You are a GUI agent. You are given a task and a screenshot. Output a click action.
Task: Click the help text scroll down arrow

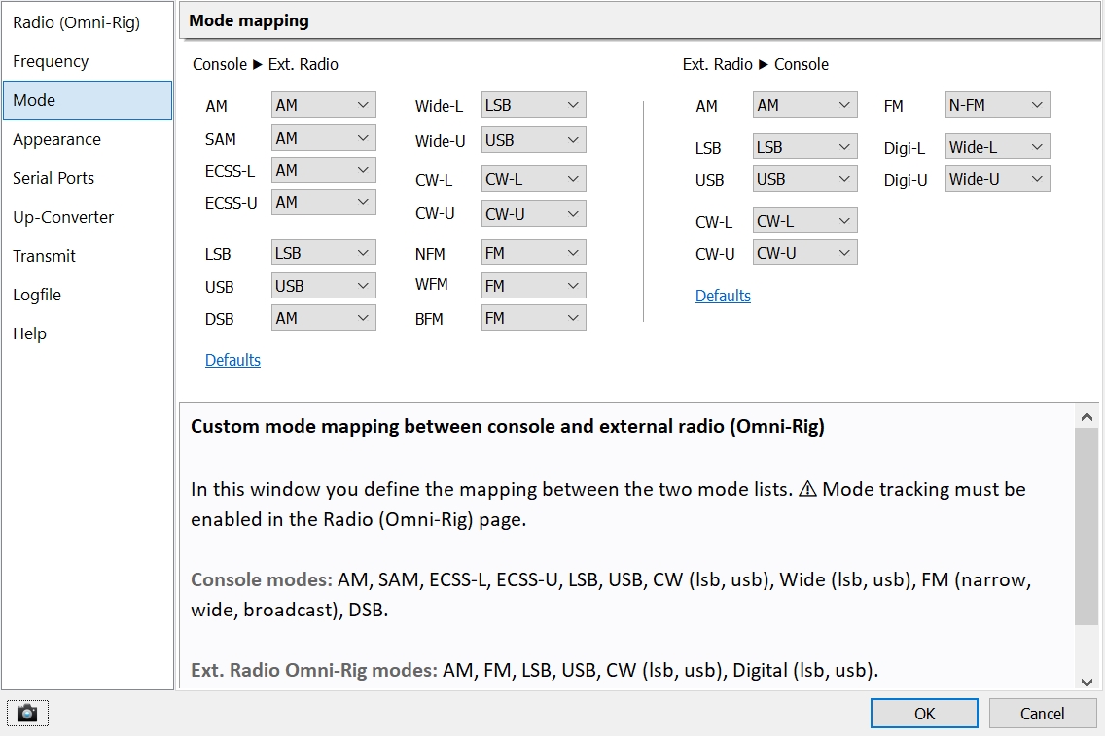point(1087,681)
